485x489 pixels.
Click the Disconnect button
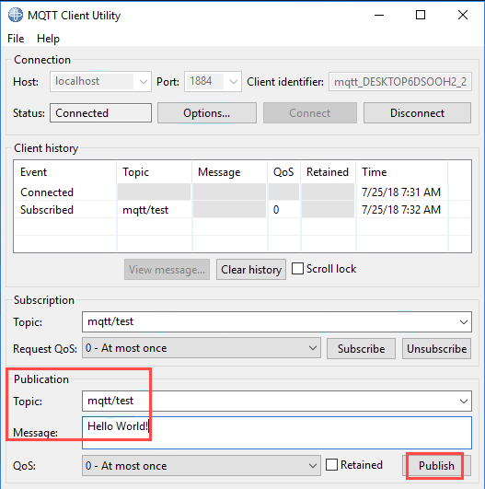pyautogui.click(x=417, y=113)
